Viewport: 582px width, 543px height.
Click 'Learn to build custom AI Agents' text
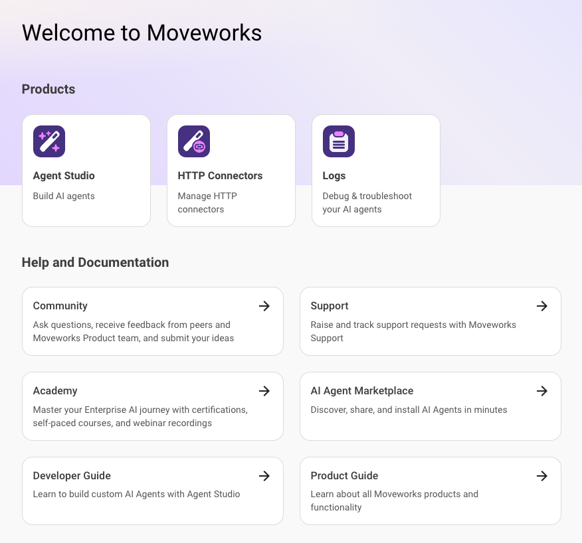137,495
